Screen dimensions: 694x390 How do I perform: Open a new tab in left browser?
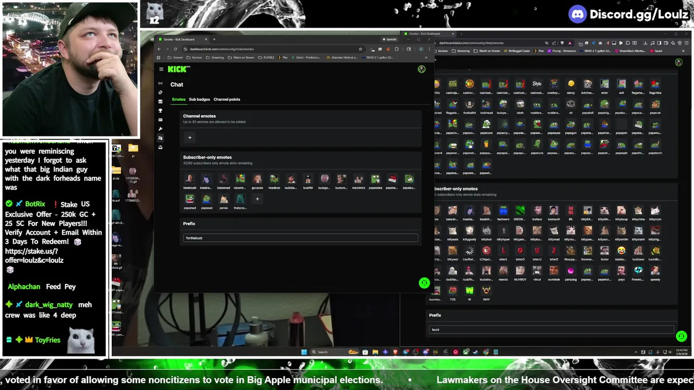[214, 39]
